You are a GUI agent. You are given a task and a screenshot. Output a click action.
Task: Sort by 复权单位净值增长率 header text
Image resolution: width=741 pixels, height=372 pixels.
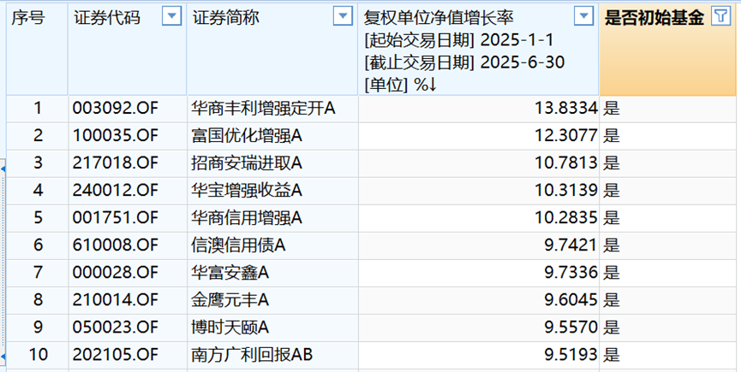439,18
